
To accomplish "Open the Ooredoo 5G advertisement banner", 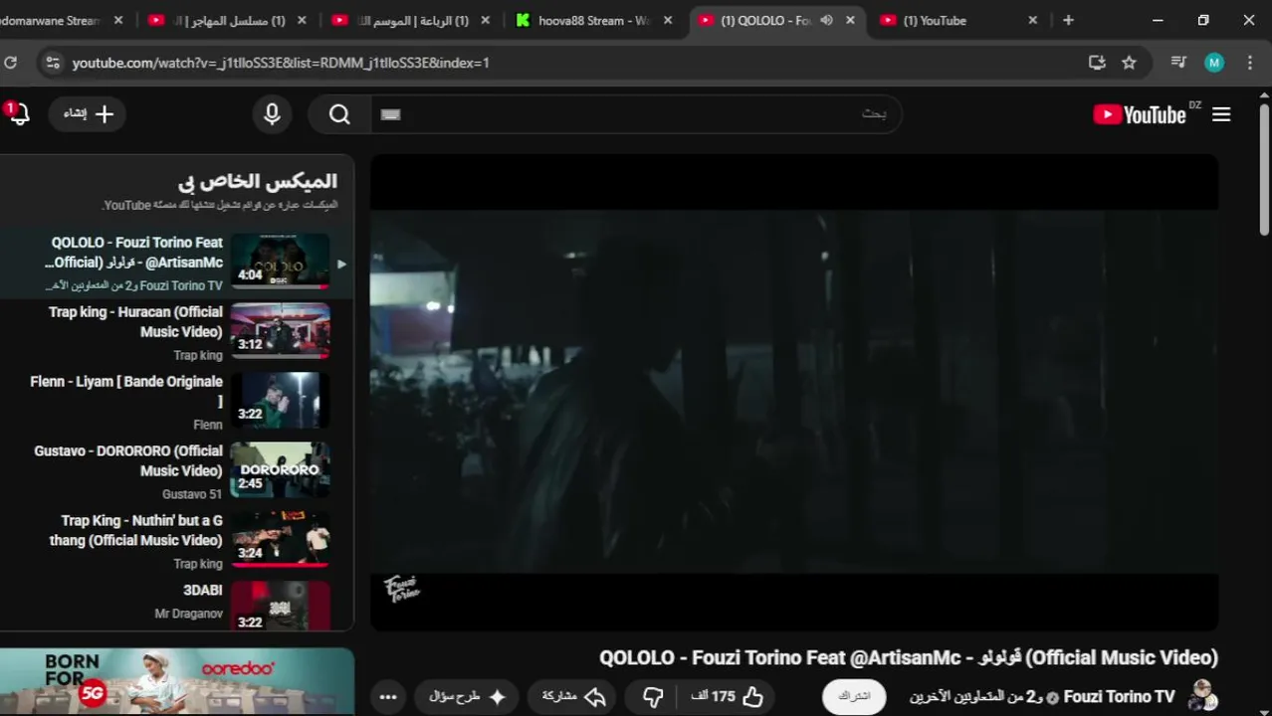I will pos(177,682).
